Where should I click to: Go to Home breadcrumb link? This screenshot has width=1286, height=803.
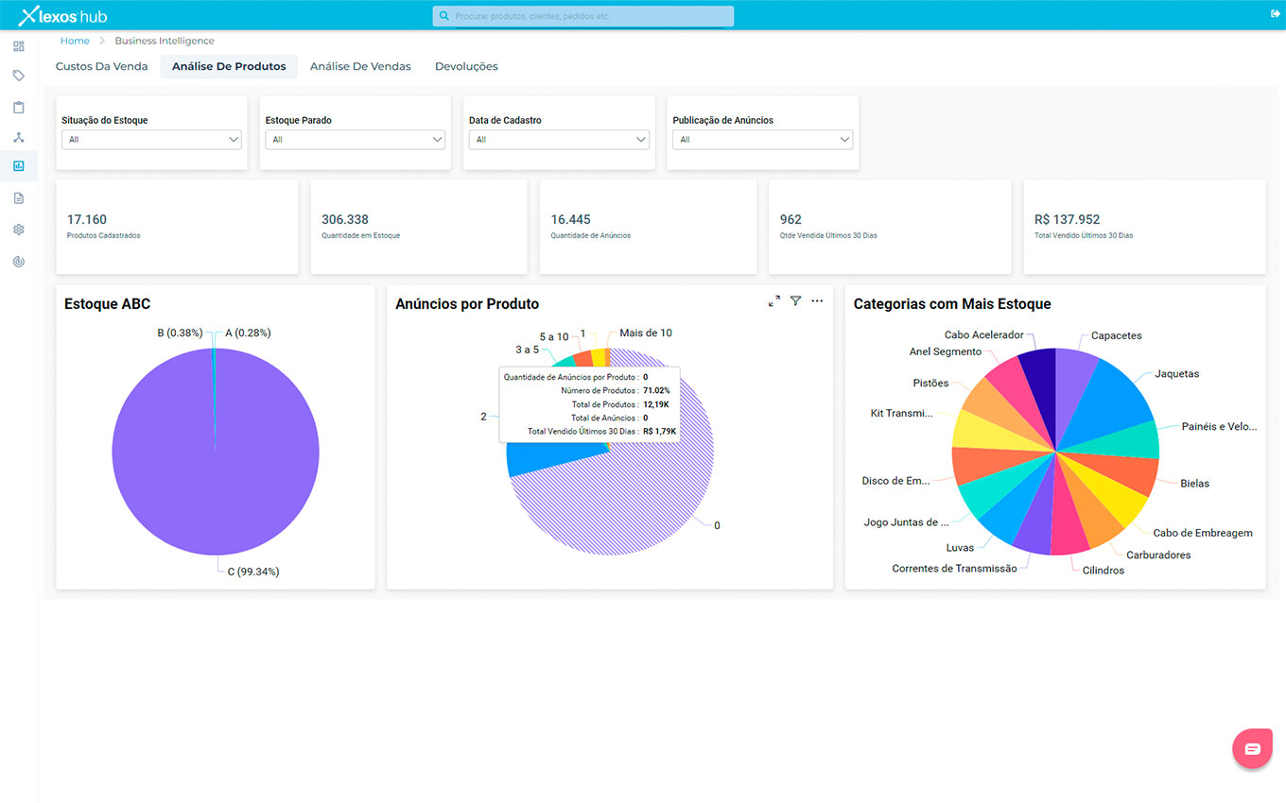click(75, 41)
